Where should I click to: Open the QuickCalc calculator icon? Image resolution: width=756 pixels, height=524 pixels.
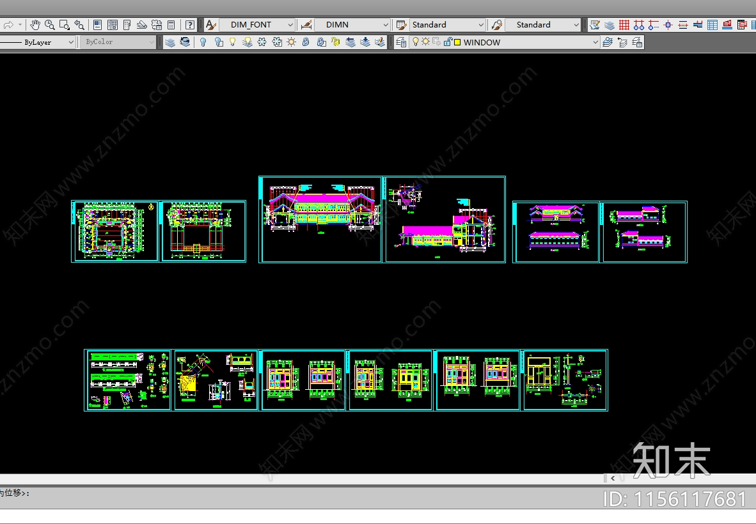[171, 24]
